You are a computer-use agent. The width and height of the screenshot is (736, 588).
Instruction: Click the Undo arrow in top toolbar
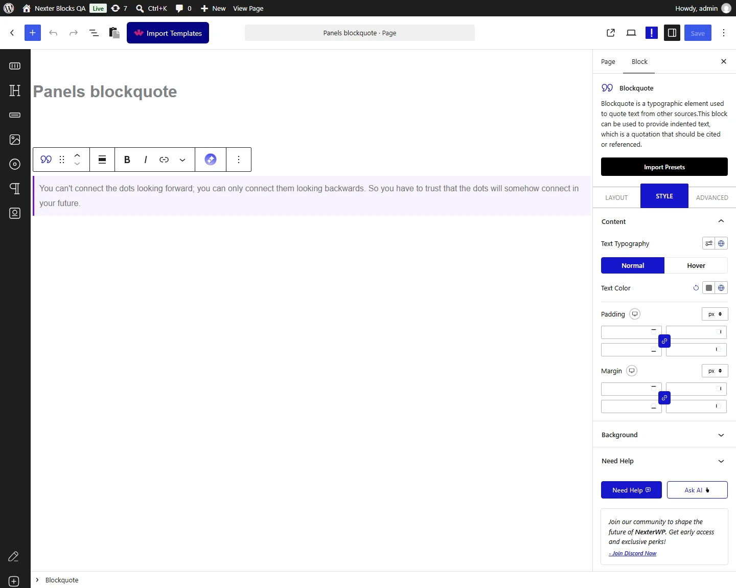tap(53, 33)
